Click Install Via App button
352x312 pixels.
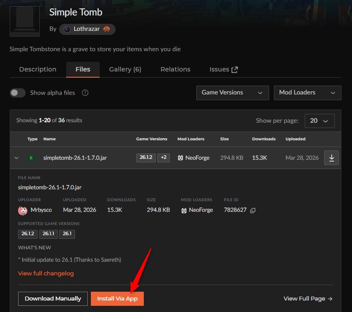coord(117,299)
